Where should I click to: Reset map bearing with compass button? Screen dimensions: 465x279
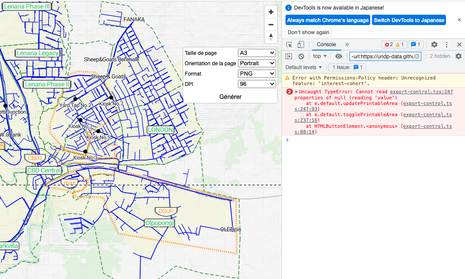click(x=271, y=37)
